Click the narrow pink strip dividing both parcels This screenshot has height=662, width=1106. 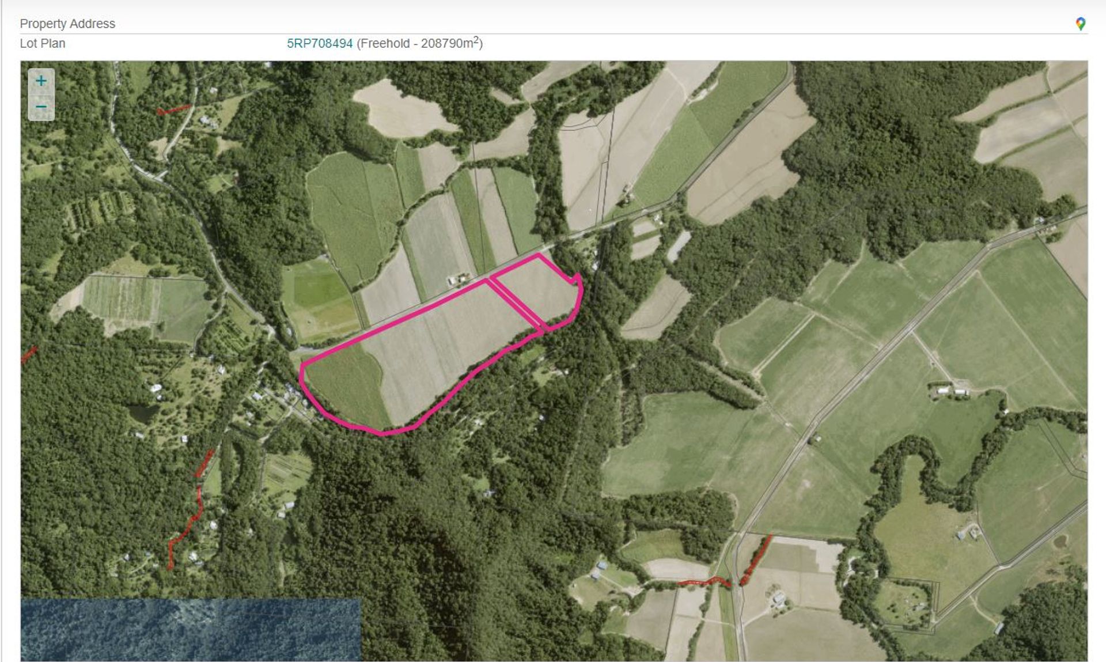tap(517, 304)
